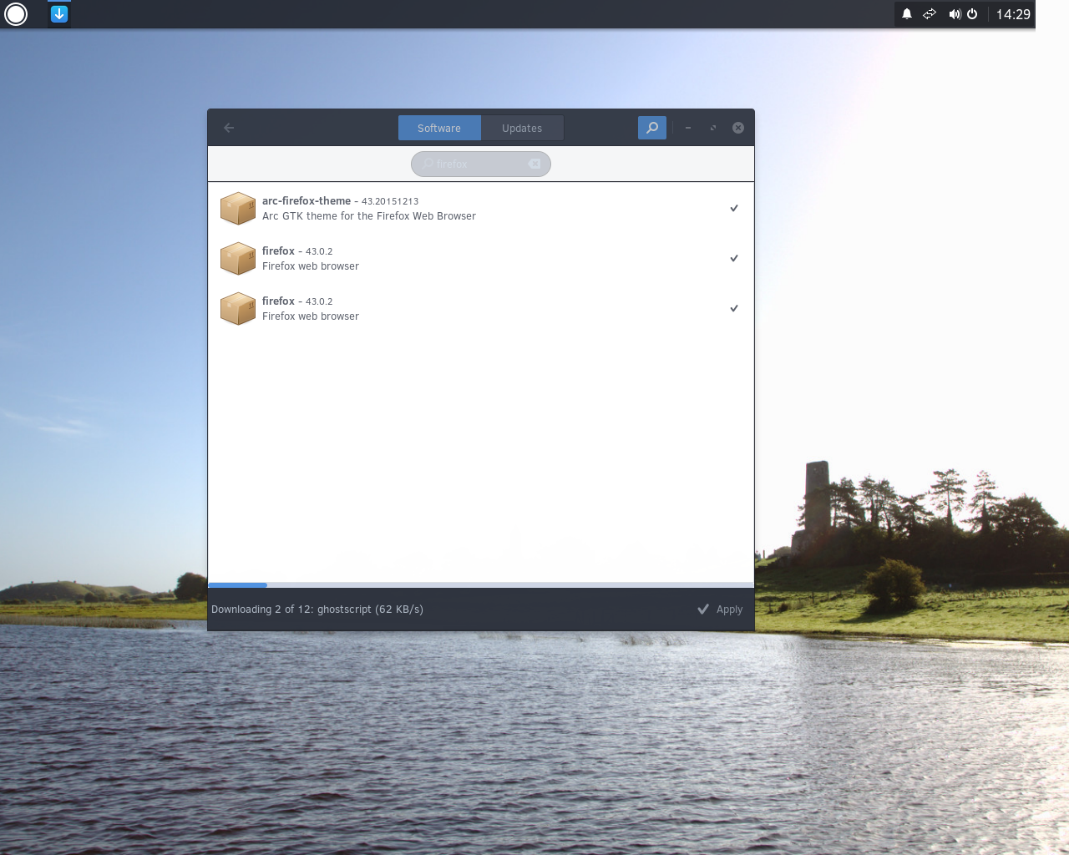Select the Downloading ghostscript status text
This screenshot has width=1069, height=855.
click(x=317, y=610)
